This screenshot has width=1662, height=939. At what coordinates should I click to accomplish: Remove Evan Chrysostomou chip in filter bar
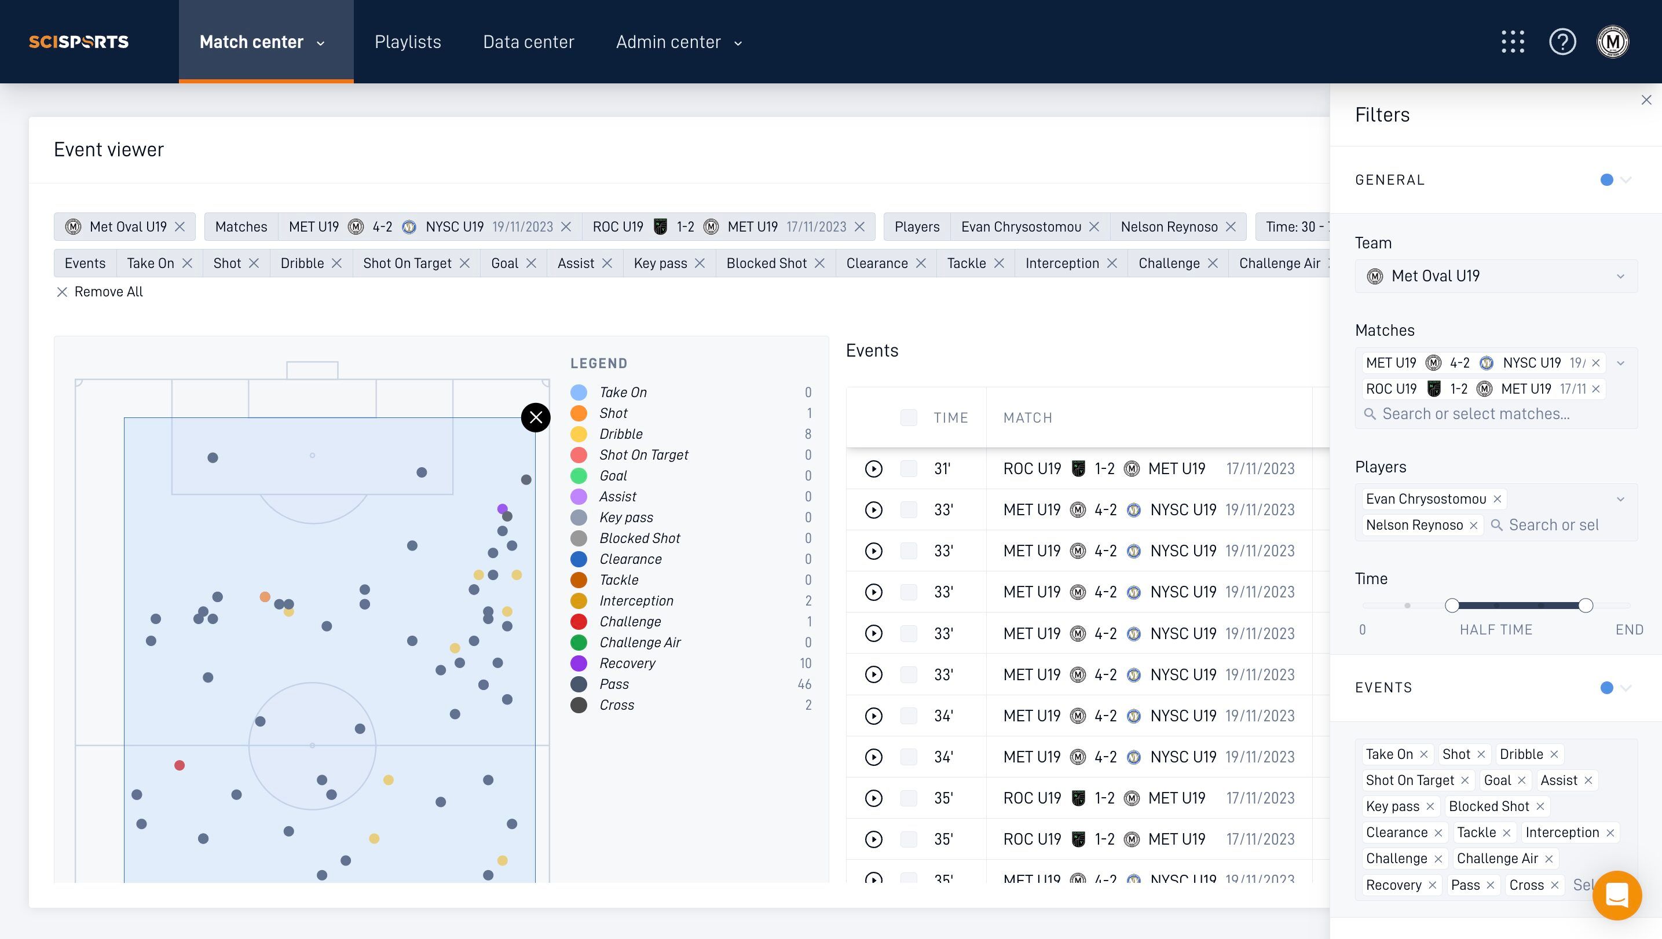click(1093, 227)
